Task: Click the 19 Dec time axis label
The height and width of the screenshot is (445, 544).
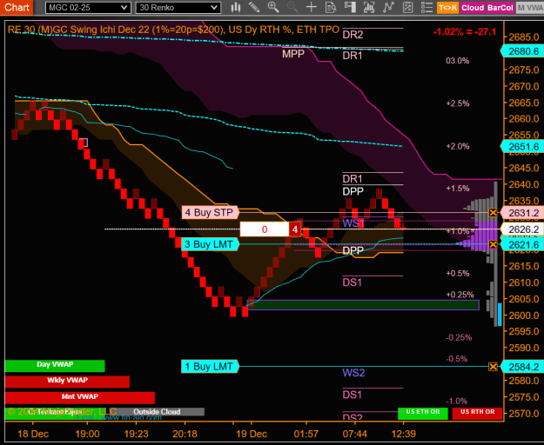Action: [252, 434]
